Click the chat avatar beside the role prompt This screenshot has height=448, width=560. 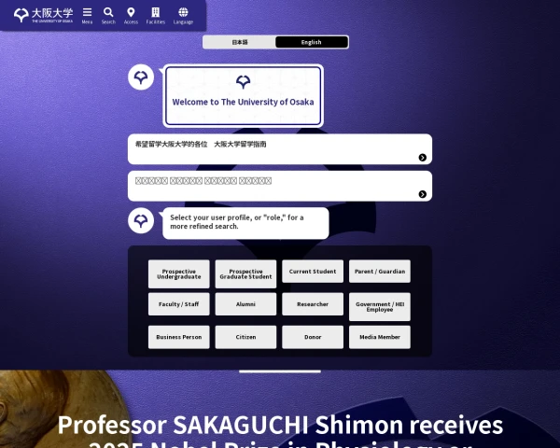pyautogui.click(x=141, y=220)
